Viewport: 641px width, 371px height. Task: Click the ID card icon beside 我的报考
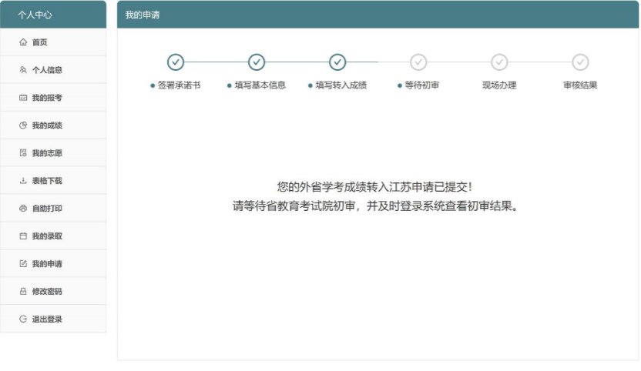(x=23, y=98)
